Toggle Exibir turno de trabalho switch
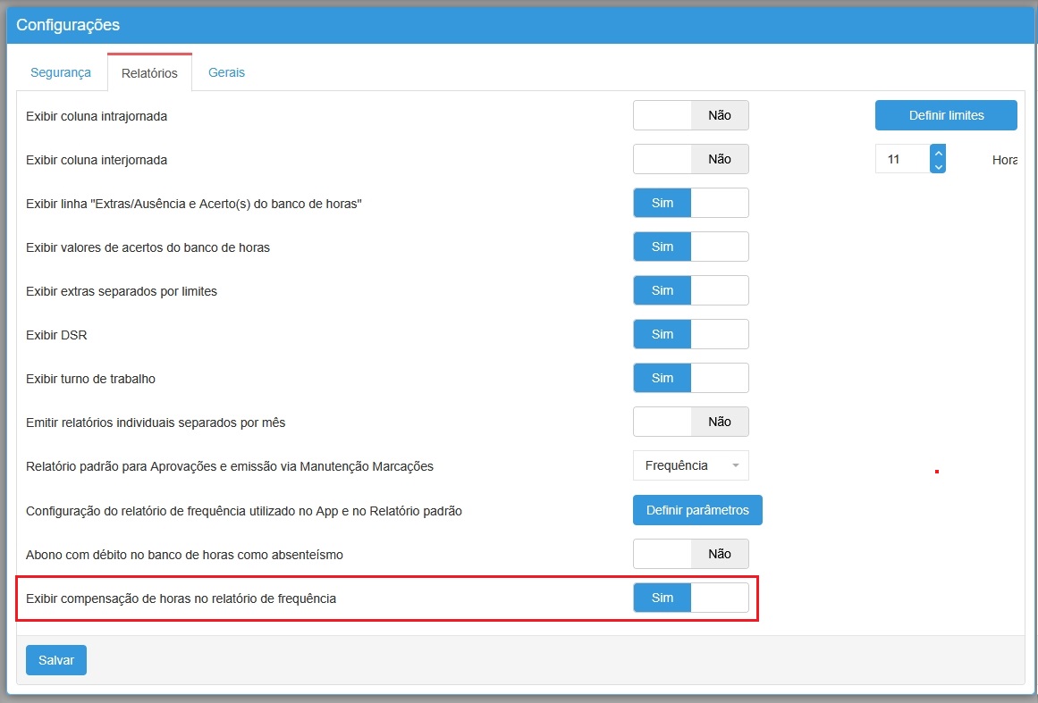Viewport: 1038px width, 703px height. (690, 378)
